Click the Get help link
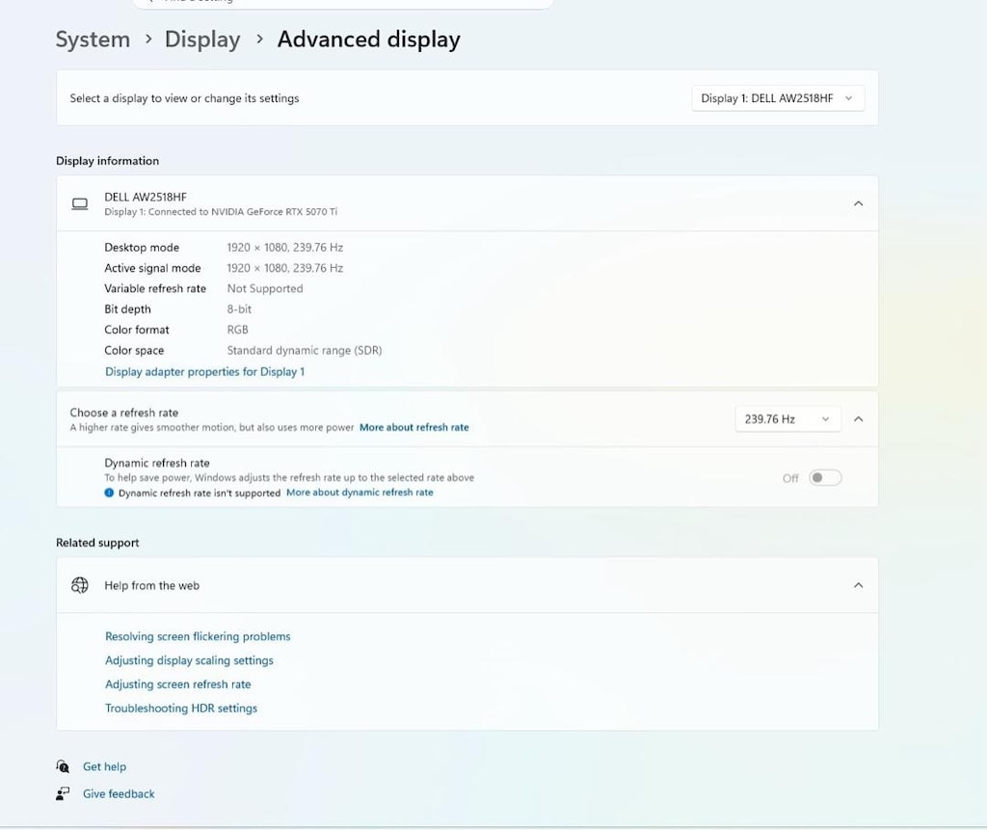The width and height of the screenshot is (987, 830). pos(104,766)
